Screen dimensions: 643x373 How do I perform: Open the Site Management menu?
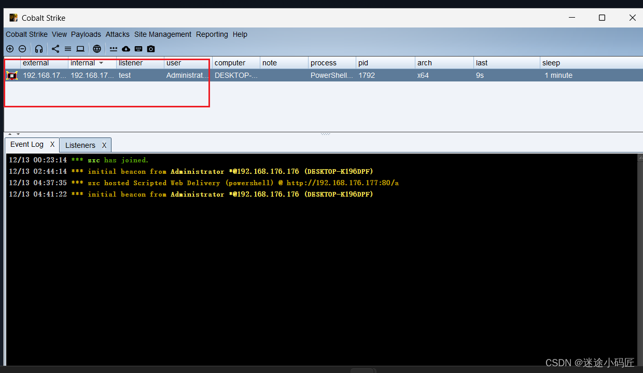click(162, 34)
